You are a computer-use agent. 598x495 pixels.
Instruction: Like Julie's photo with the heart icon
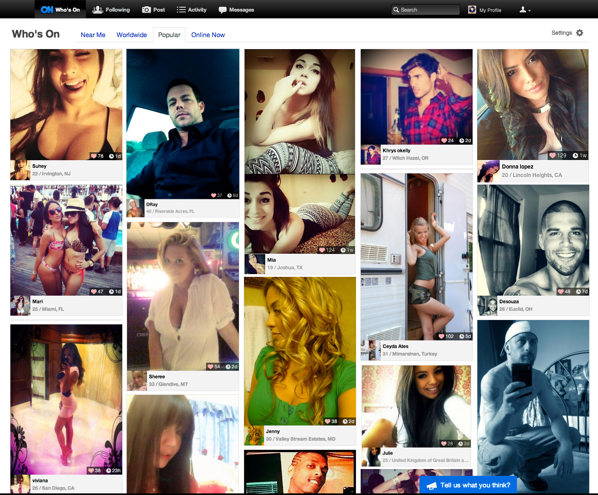point(444,444)
